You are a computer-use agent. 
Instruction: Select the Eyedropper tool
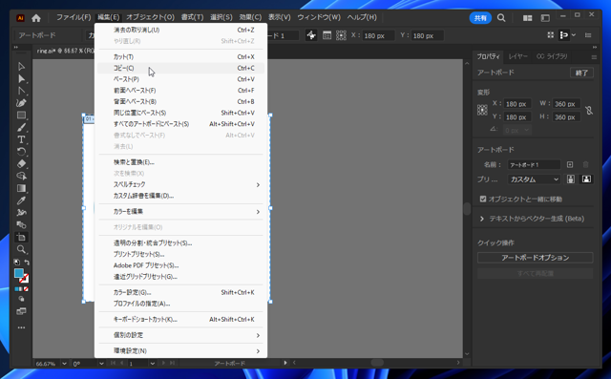21,200
